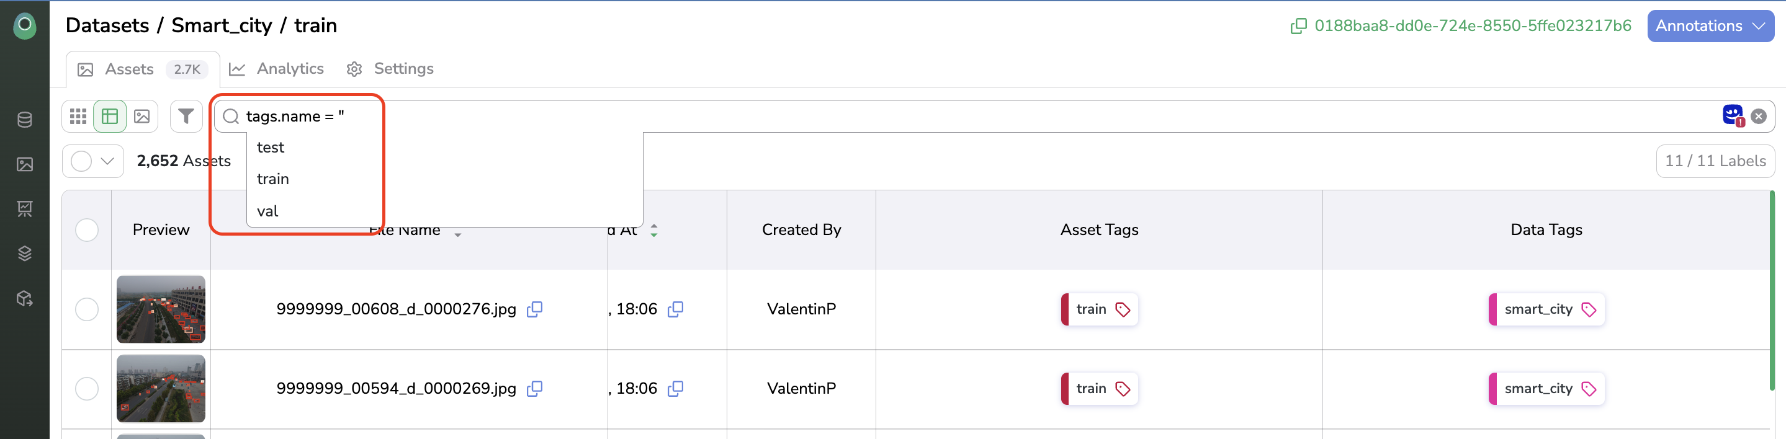Image resolution: width=1786 pixels, height=439 pixels.
Task: Switch to grid view icon
Action: (x=78, y=117)
